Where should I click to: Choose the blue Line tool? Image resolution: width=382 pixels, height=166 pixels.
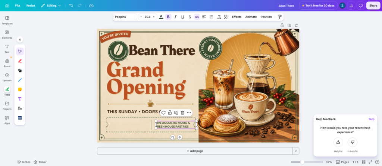pyautogui.click(x=20, y=80)
